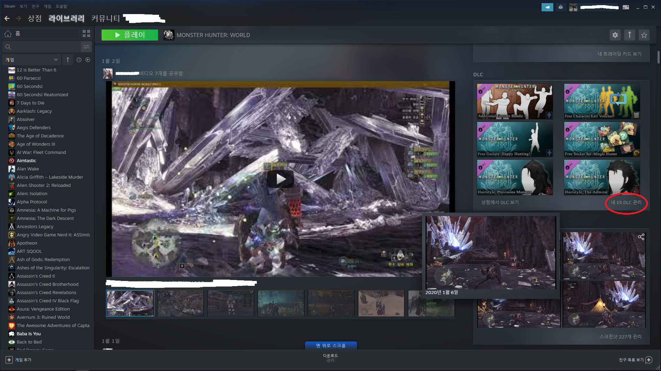Open the grid collections view icon
The width and height of the screenshot is (661, 371).
pos(86,33)
